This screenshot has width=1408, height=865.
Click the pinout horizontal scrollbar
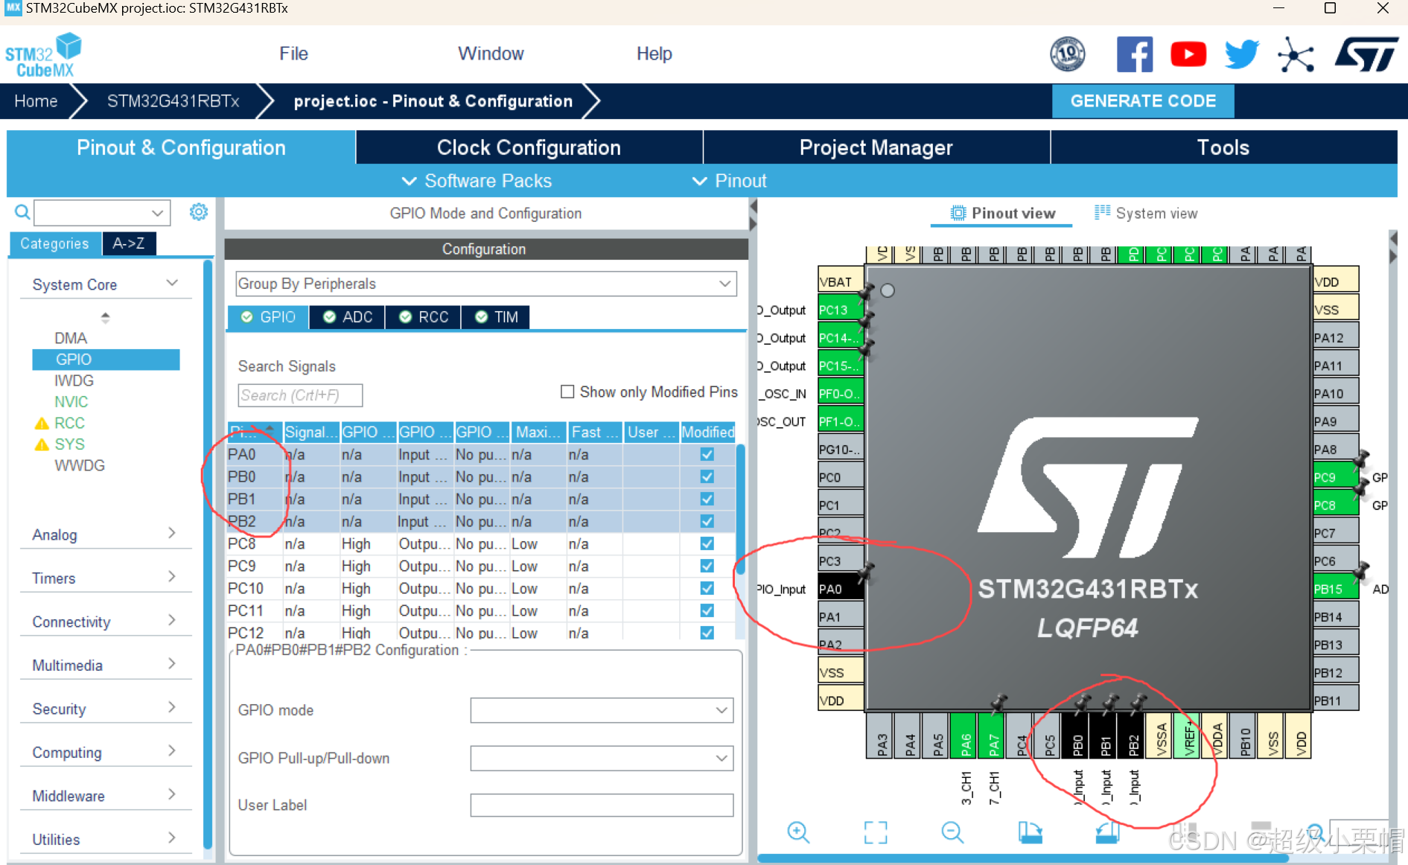[1022, 858]
